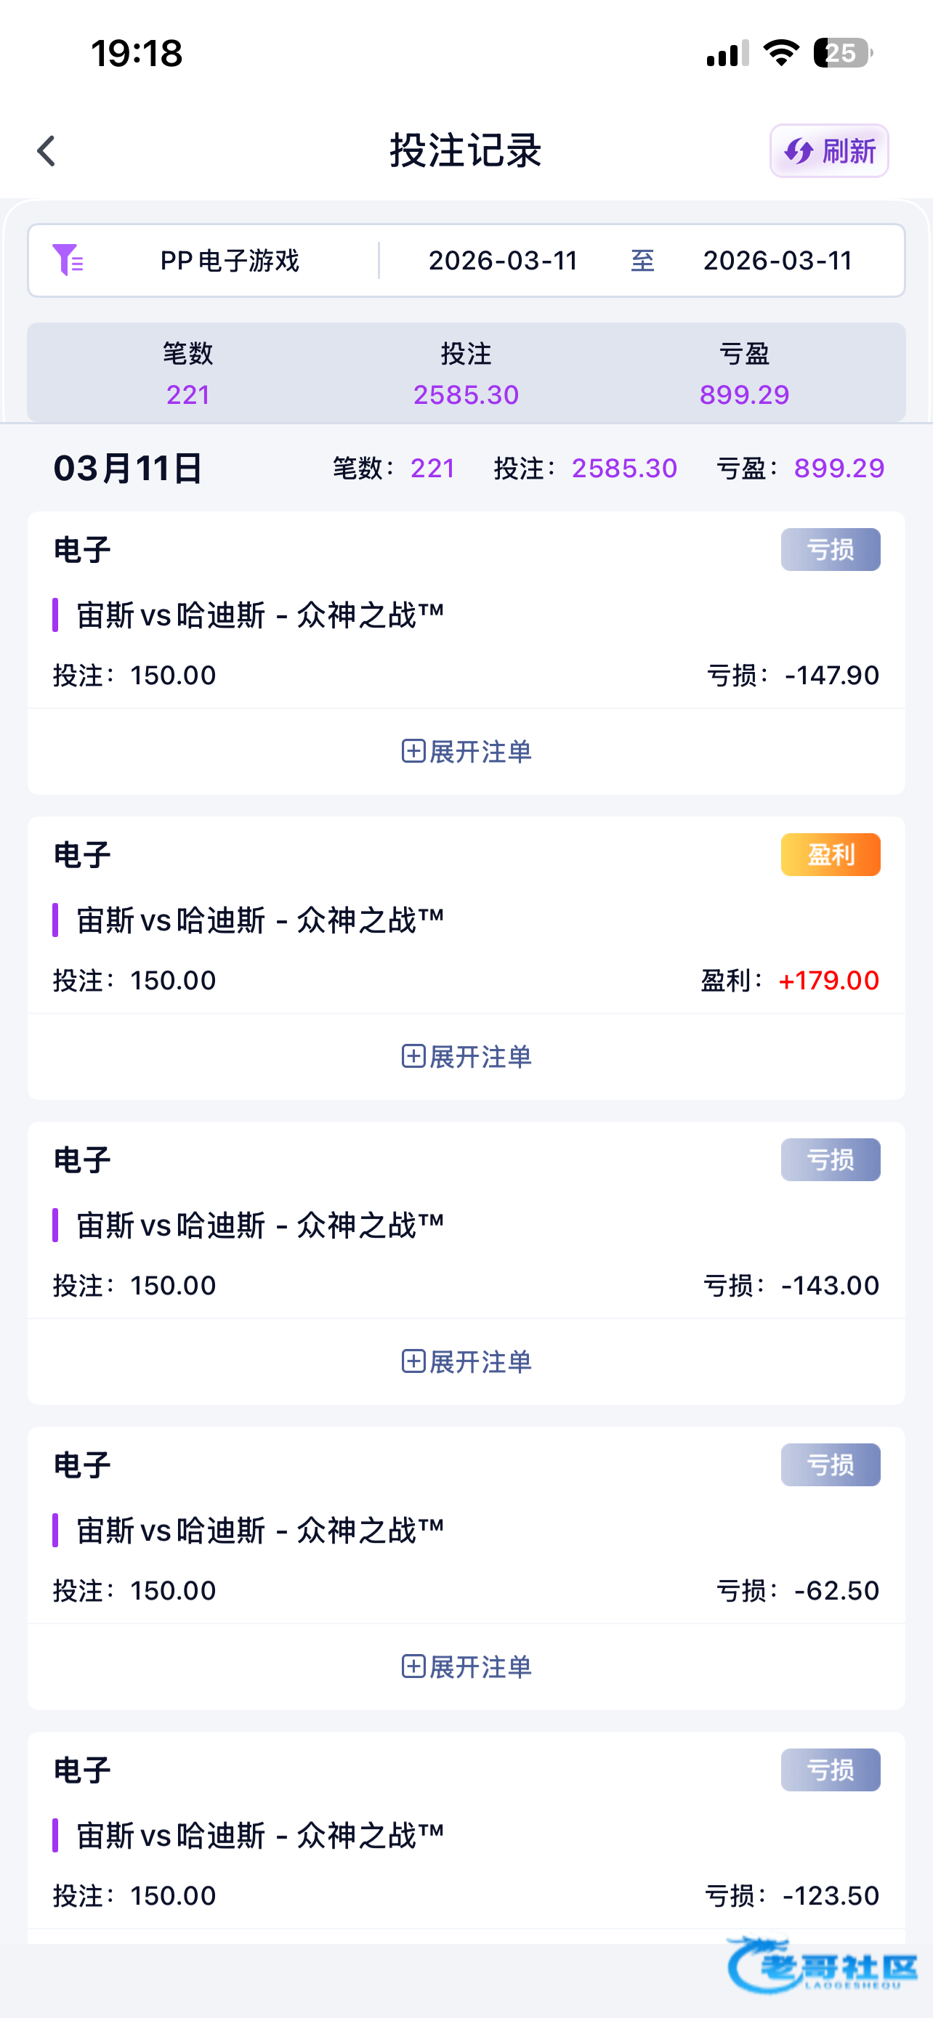Expand 展开注单 for the -62.50 loss bet
The image size is (933, 2018).
[466, 1667]
